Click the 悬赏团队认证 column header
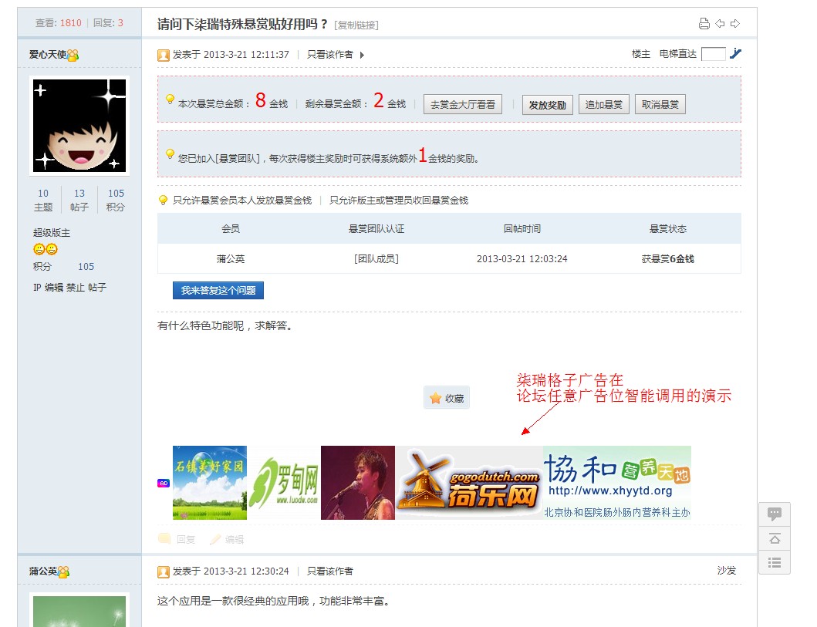The width and height of the screenshot is (817, 627). pyautogui.click(x=376, y=228)
